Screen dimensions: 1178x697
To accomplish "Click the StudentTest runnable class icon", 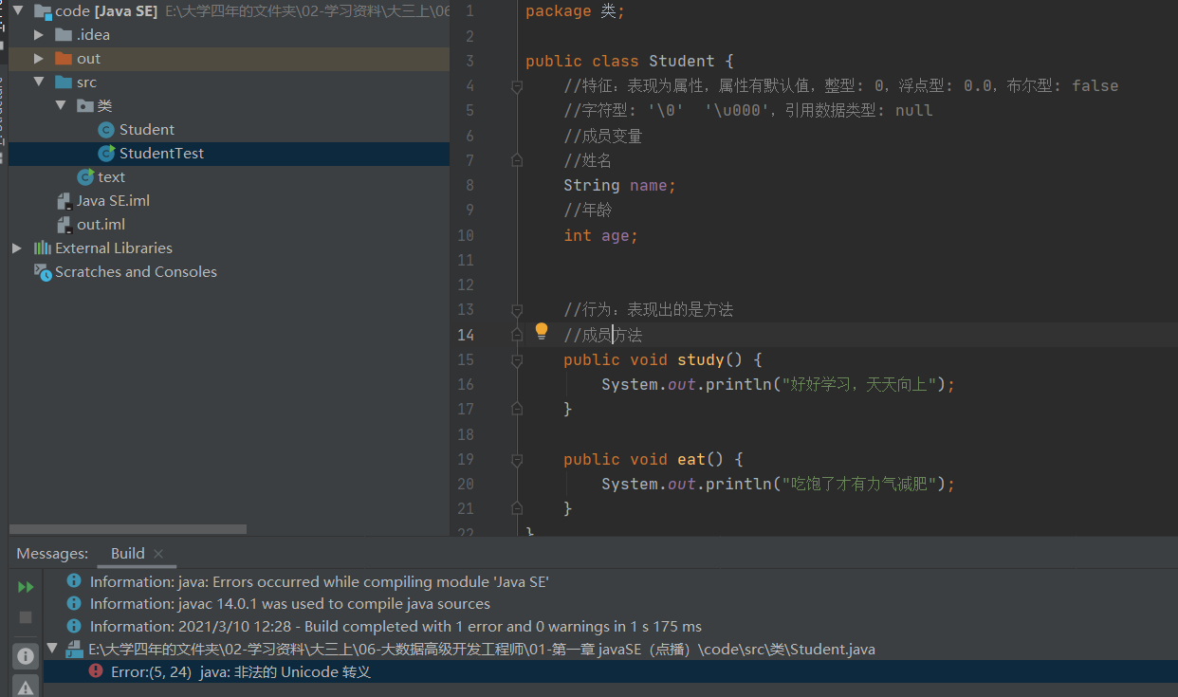I will point(106,154).
